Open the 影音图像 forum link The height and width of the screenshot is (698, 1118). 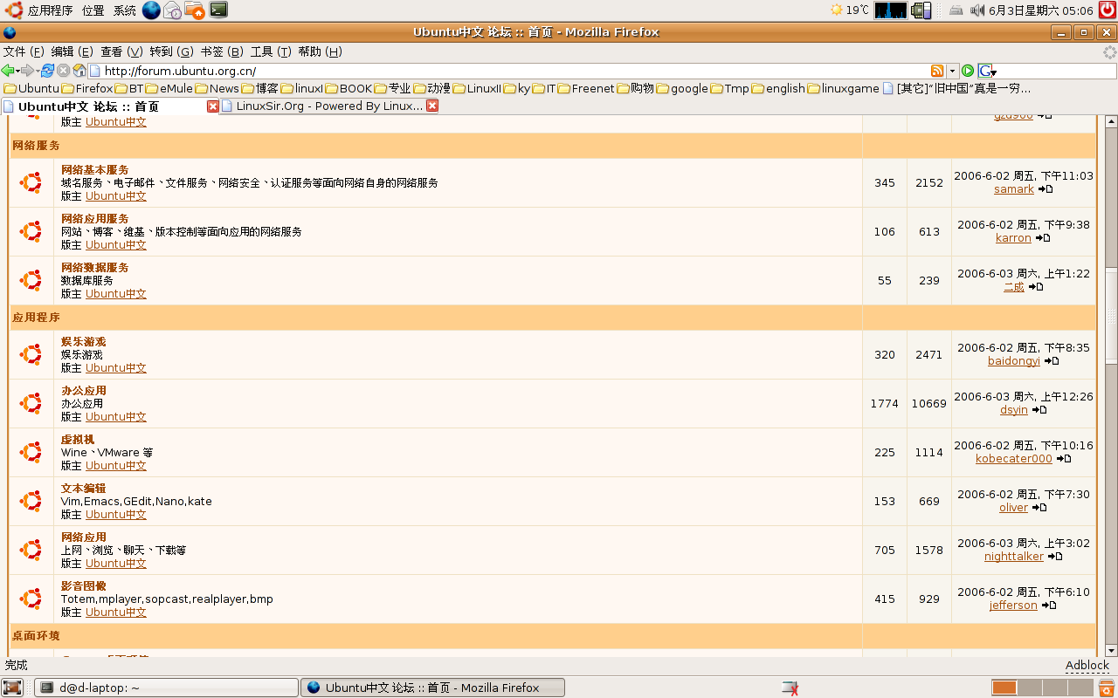[83, 585]
